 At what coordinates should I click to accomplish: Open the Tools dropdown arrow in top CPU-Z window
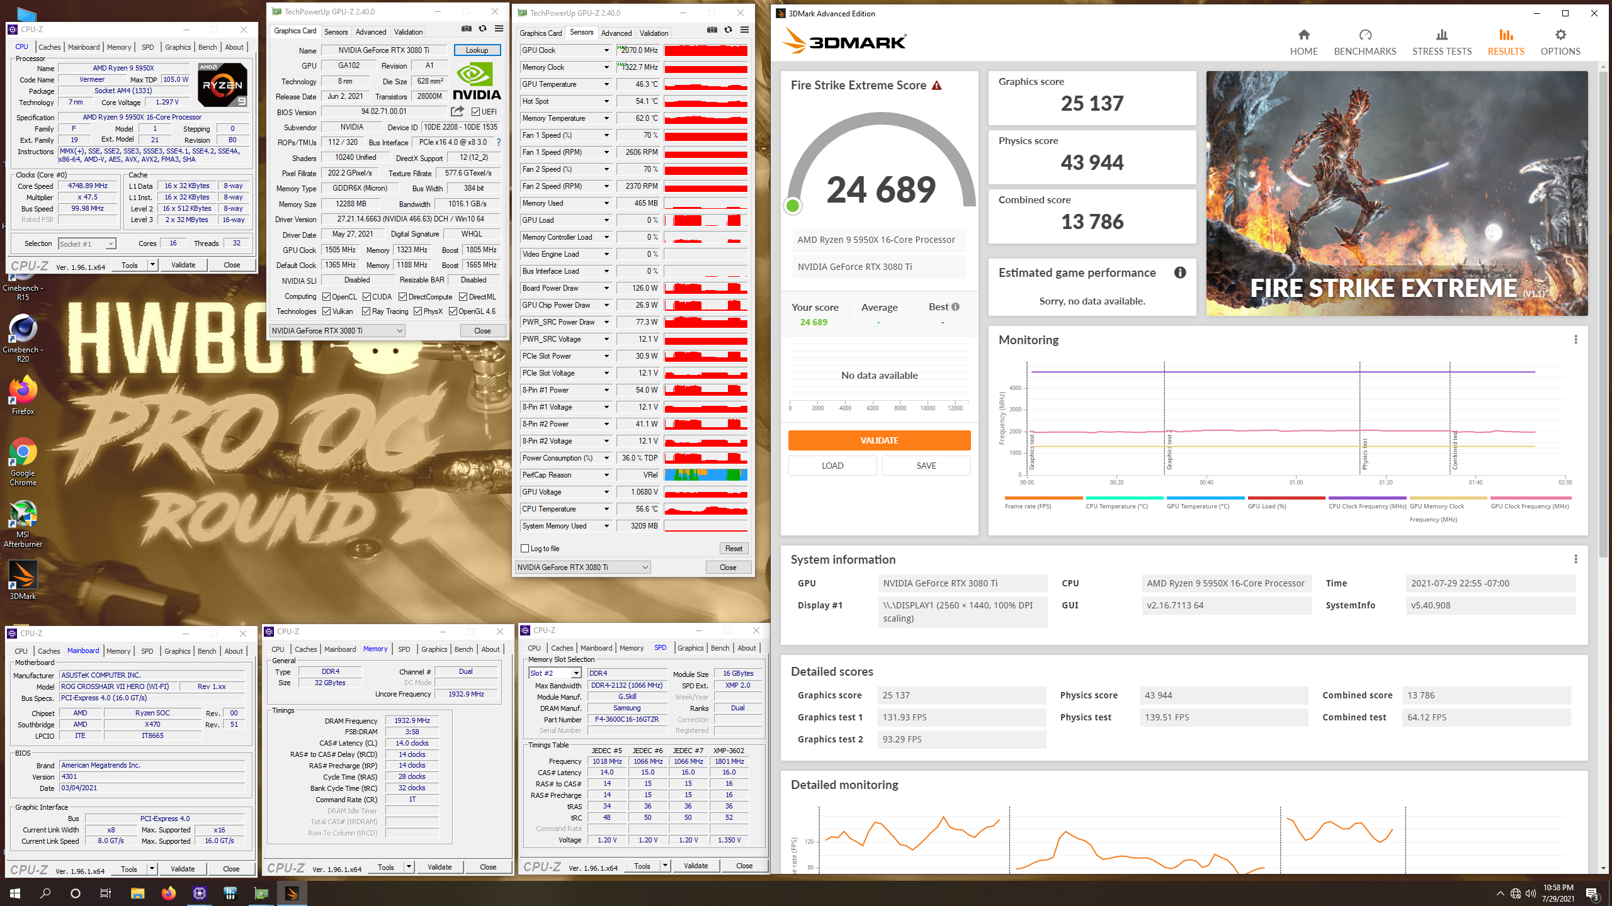pos(152,265)
